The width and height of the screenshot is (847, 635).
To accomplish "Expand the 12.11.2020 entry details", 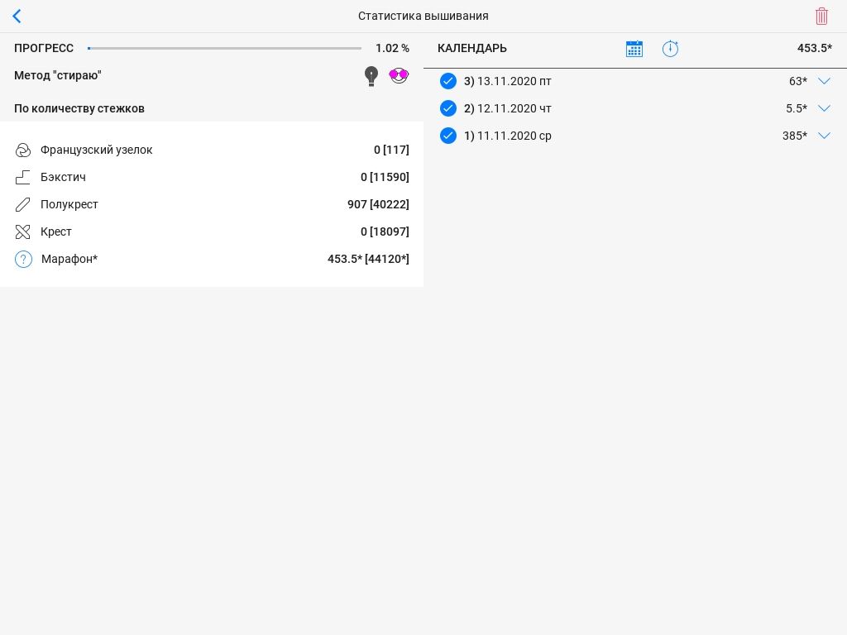I will click(x=824, y=108).
